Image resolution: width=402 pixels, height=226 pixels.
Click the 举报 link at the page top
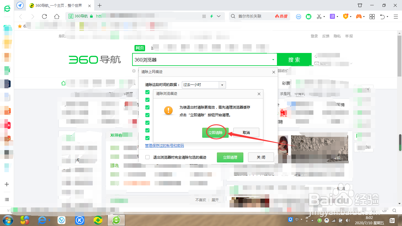[349, 36]
